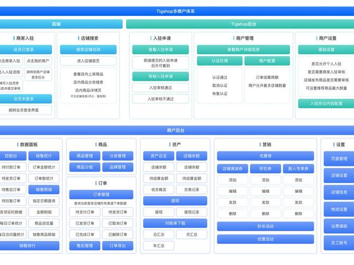Click the 店内商品详情页 text

click(88, 91)
